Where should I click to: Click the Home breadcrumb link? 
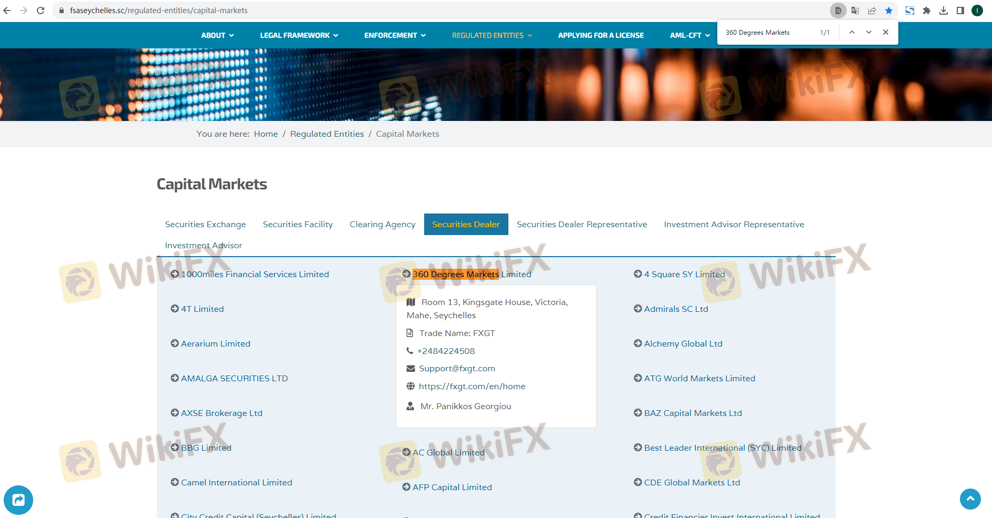pos(266,134)
